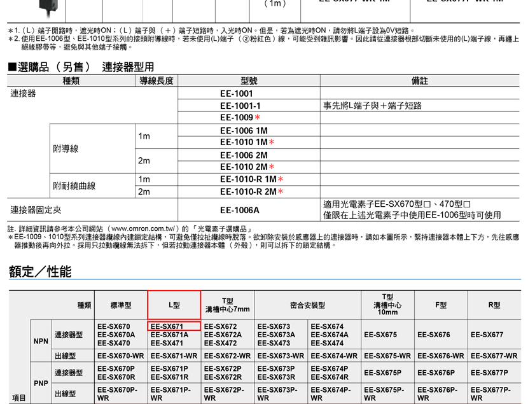Click the EE-1010-R 2M model cell

[248, 192]
